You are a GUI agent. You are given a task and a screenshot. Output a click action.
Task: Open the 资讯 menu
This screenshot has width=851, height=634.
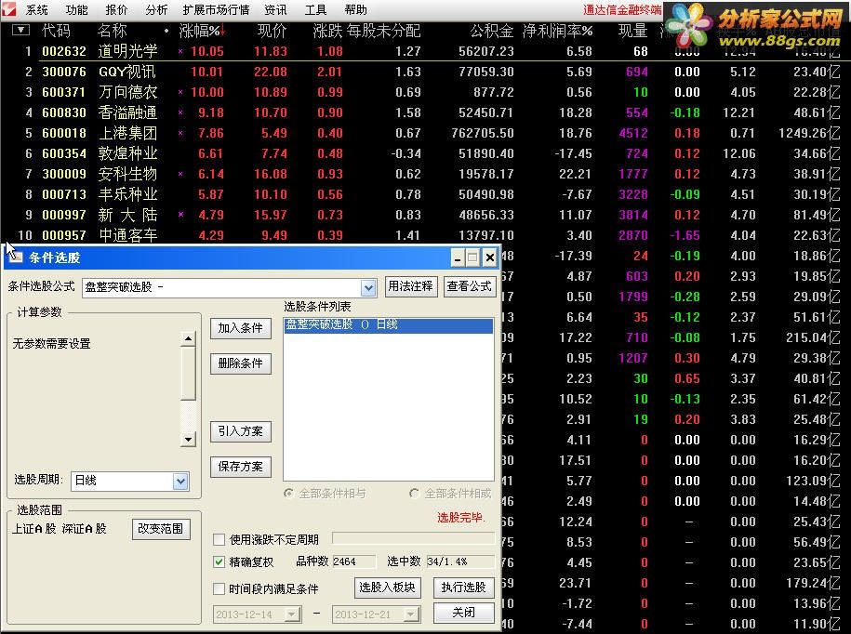tap(275, 10)
